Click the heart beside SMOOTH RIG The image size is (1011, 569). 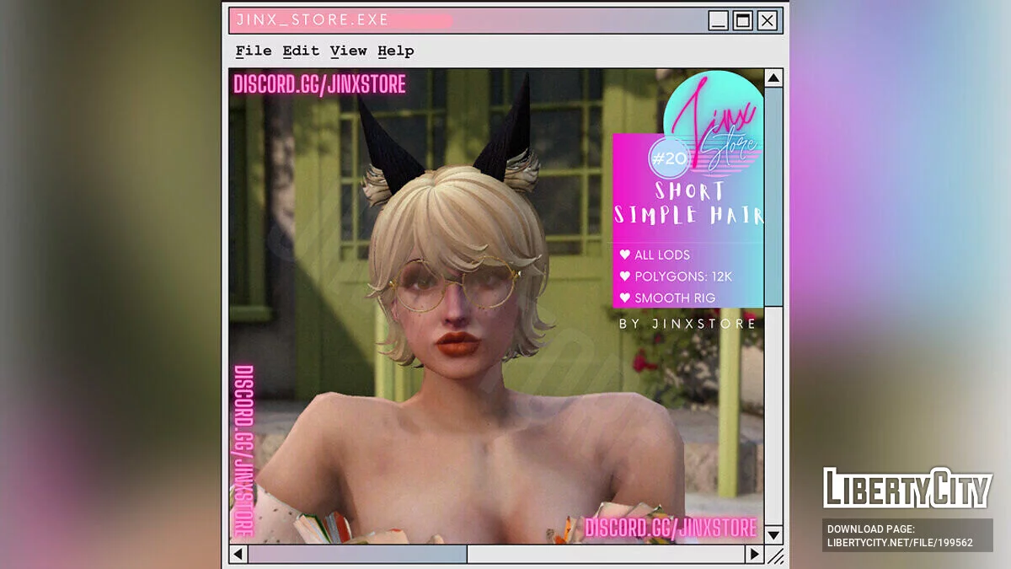tap(624, 298)
